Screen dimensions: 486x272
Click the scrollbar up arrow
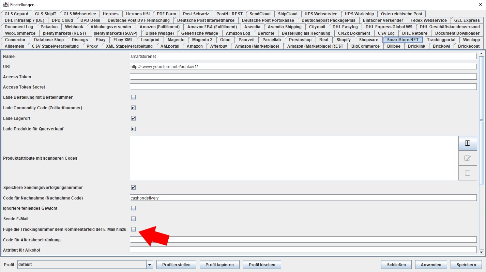coord(482,53)
